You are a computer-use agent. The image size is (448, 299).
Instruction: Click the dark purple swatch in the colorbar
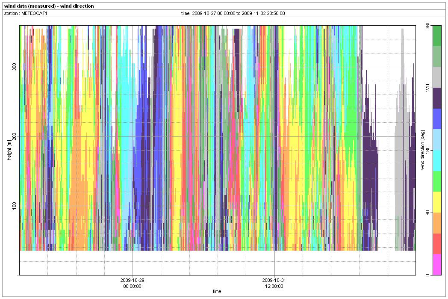pos(437,98)
